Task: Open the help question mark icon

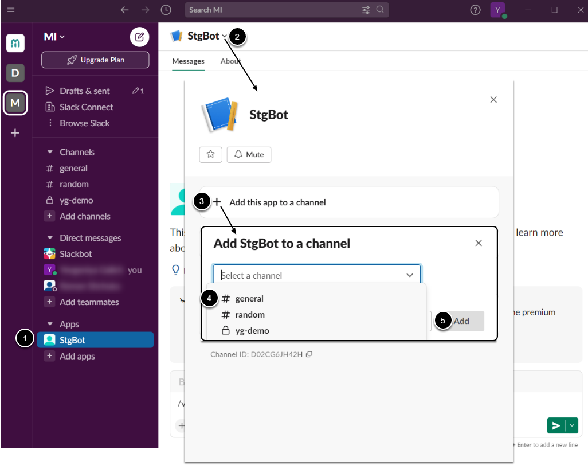Action: point(475,10)
